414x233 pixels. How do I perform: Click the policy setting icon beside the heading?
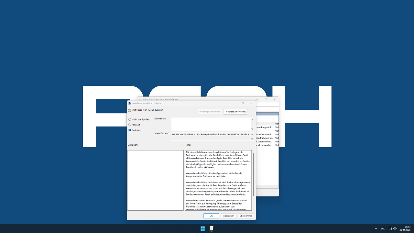(130, 110)
